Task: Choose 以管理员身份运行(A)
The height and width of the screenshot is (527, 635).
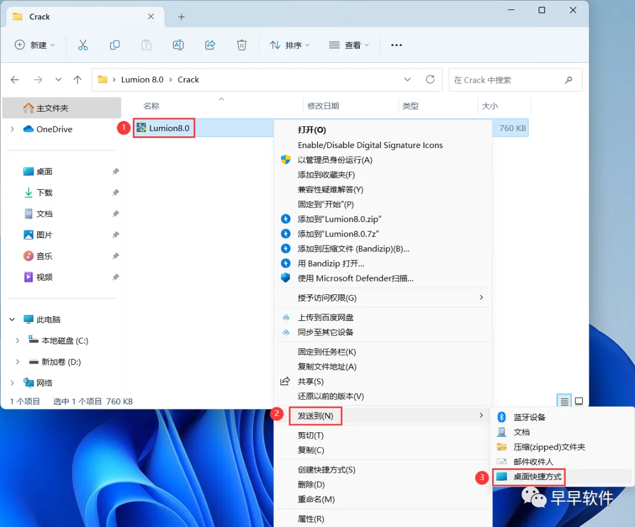Action: pos(383,159)
